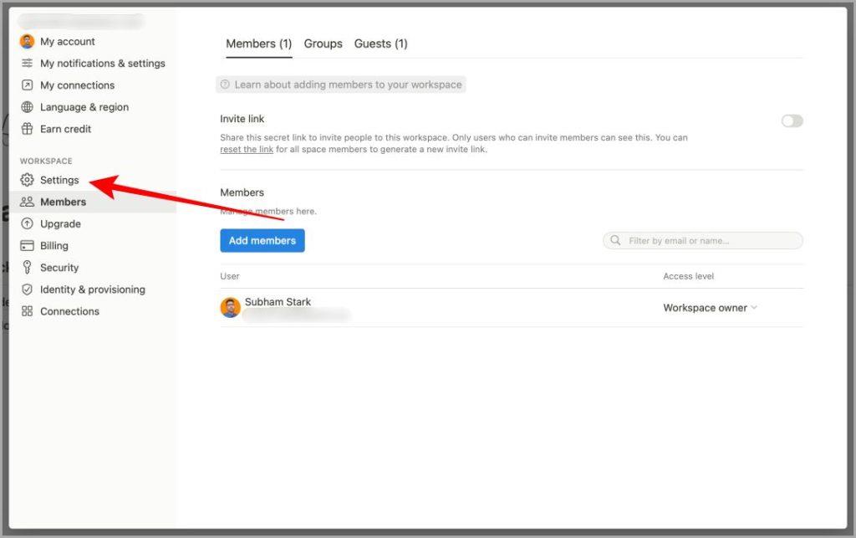
Task: Click the Identity & provisioning shield icon
Action: [27, 289]
